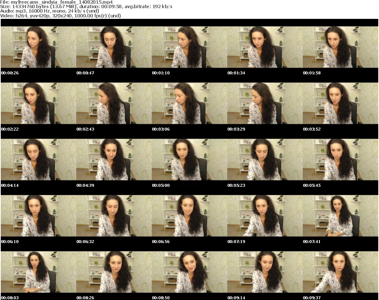379x300 pixels.
Task: Select the thumbnail frame at 00:04:14
Action: pos(38,160)
